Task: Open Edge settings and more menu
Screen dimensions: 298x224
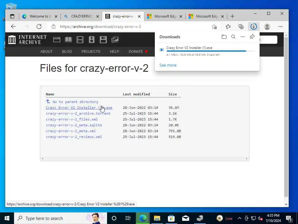Action: click(x=280, y=27)
